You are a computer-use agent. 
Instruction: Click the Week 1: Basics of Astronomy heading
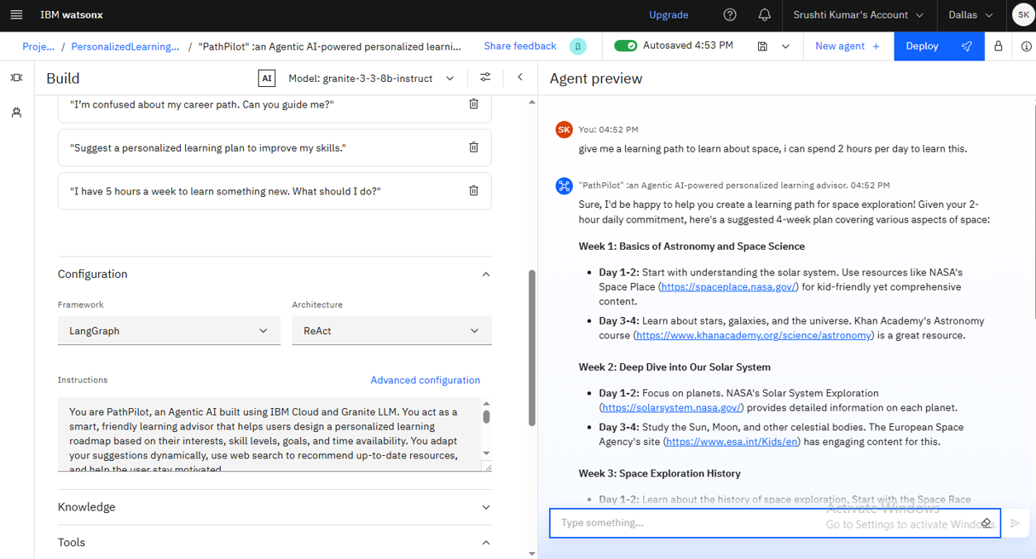pyautogui.click(x=692, y=246)
